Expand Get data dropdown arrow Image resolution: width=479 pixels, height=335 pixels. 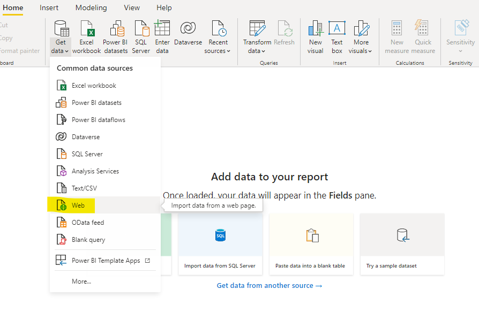(x=66, y=51)
